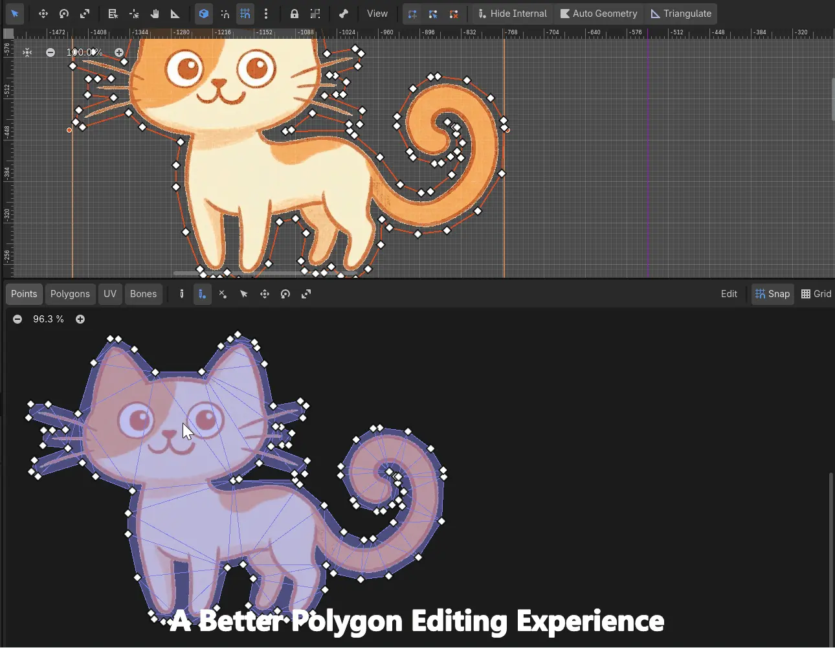Click the center view icon beside zoom controls
The image size is (835, 648).
[x=27, y=52]
